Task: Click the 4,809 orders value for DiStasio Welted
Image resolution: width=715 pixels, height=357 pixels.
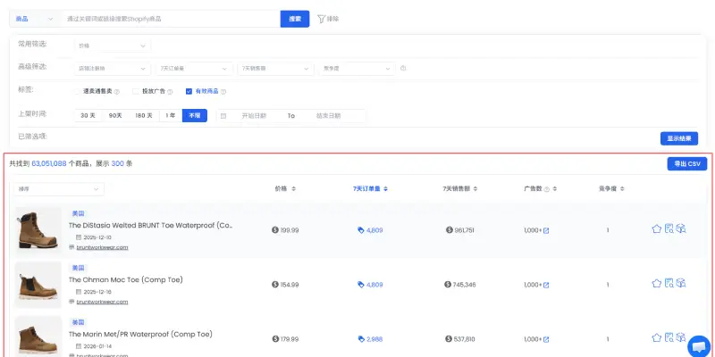Action: click(x=374, y=230)
